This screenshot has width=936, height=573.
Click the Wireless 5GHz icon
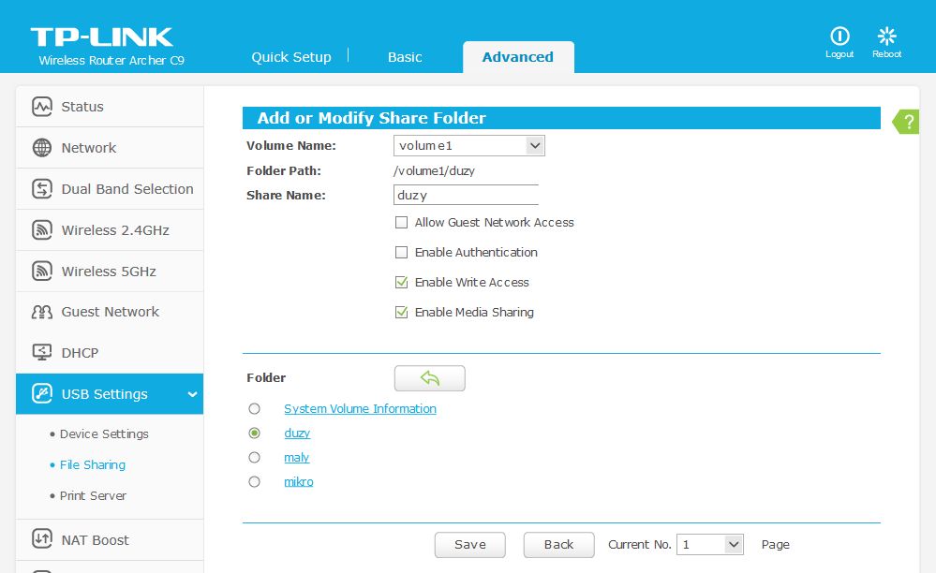tap(42, 272)
